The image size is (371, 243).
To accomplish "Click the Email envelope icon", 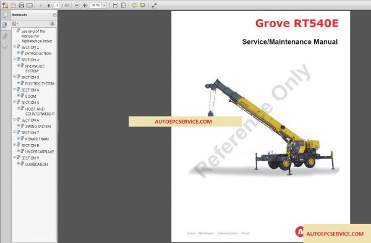I will click(x=30, y=5).
